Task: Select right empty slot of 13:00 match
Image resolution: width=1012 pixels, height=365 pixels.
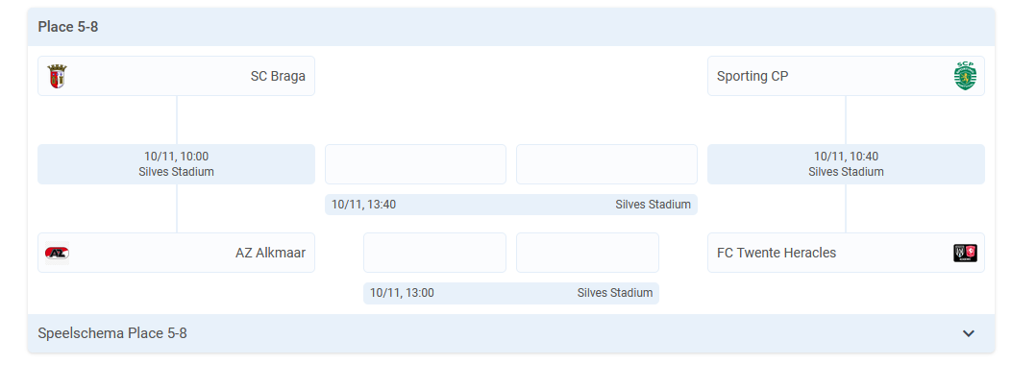Action: [x=587, y=253]
